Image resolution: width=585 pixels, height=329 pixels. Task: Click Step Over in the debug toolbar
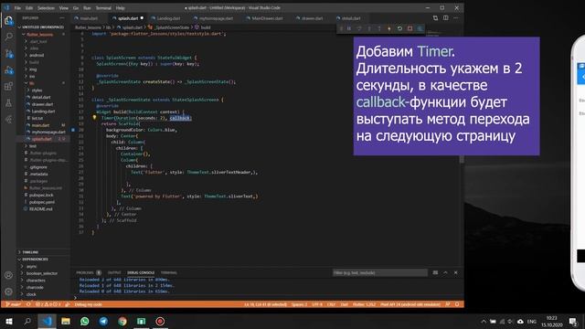(x=359, y=28)
